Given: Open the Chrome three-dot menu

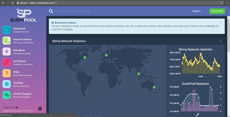Looking at the screenshot, I should click(227, 3).
